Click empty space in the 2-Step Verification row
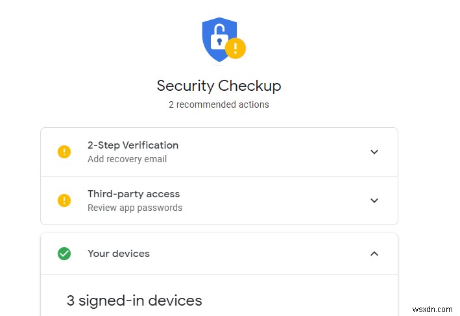 point(272,152)
